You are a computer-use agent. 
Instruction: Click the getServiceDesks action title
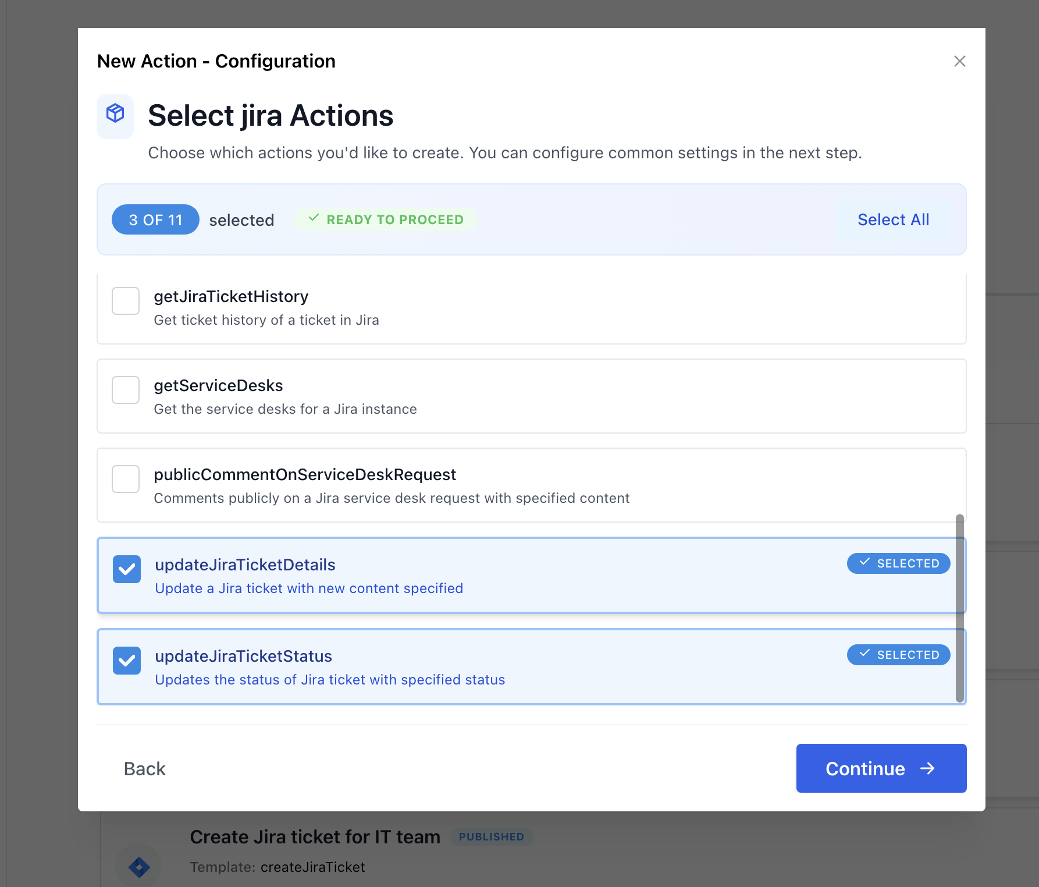(218, 386)
